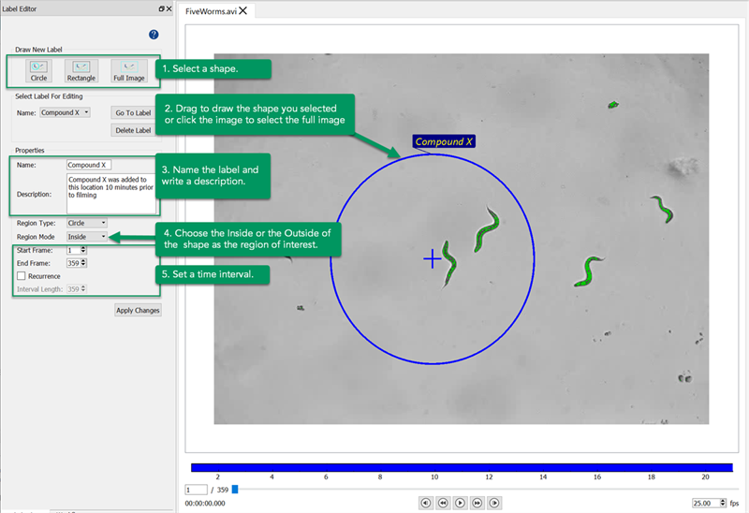This screenshot has height=513, width=749.
Task: Click the timeline tick labeled 10
Action: [x=434, y=476]
